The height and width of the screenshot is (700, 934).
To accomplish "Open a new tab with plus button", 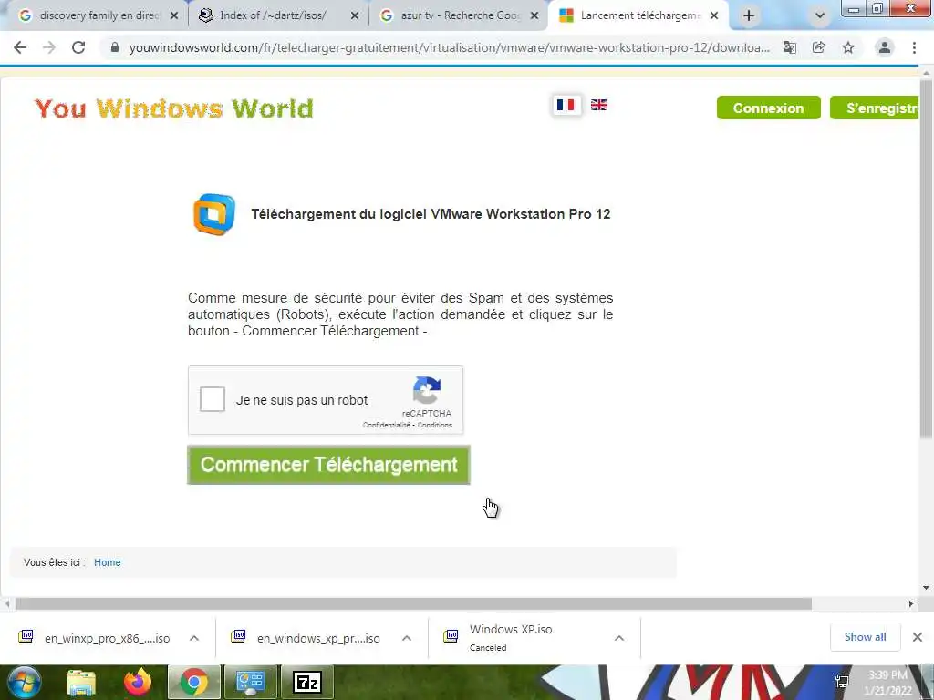I will pyautogui.click(x=749, y=16).
